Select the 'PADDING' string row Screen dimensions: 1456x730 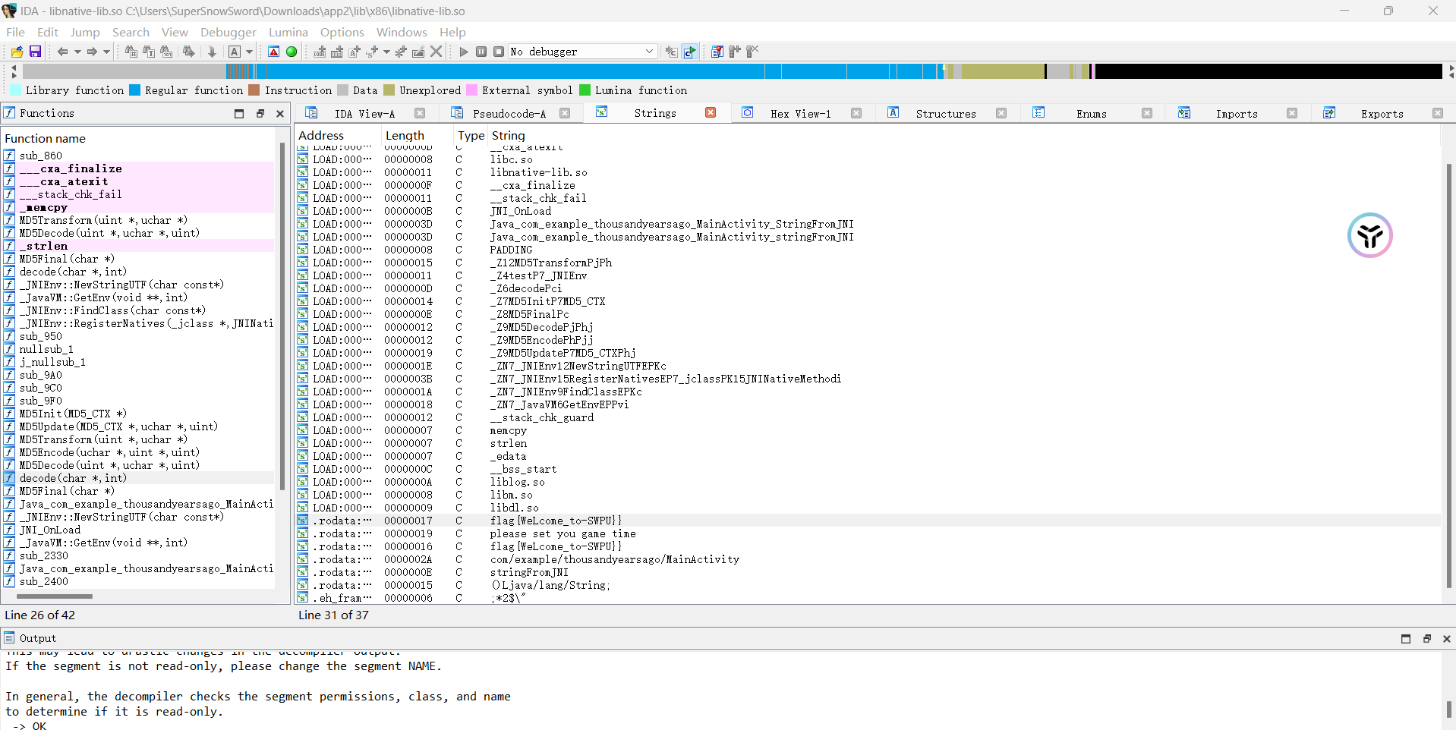pyautogui.click(x=868, y=250)
